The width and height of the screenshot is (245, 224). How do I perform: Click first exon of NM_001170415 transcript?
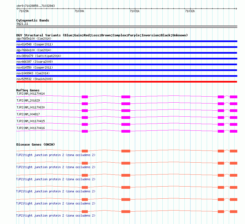[x=85, y=124]
